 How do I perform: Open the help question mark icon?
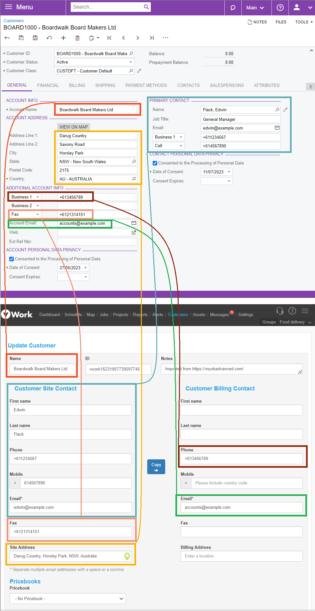[x=280, y=7]
